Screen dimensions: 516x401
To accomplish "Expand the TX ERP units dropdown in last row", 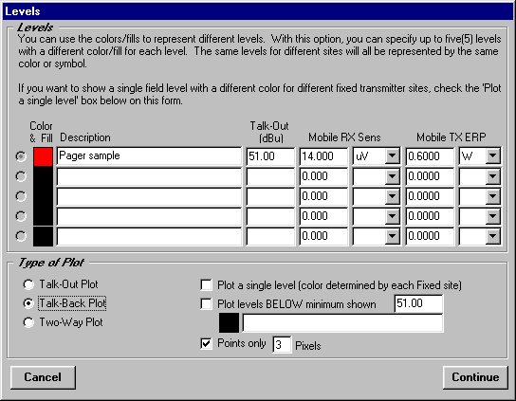I will (x=492, y=236).
